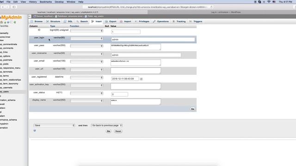Open the Develop menu
296x166 pixels.
(x=59, y=2)
